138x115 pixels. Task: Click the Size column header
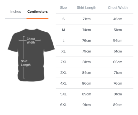coord(63,8)
